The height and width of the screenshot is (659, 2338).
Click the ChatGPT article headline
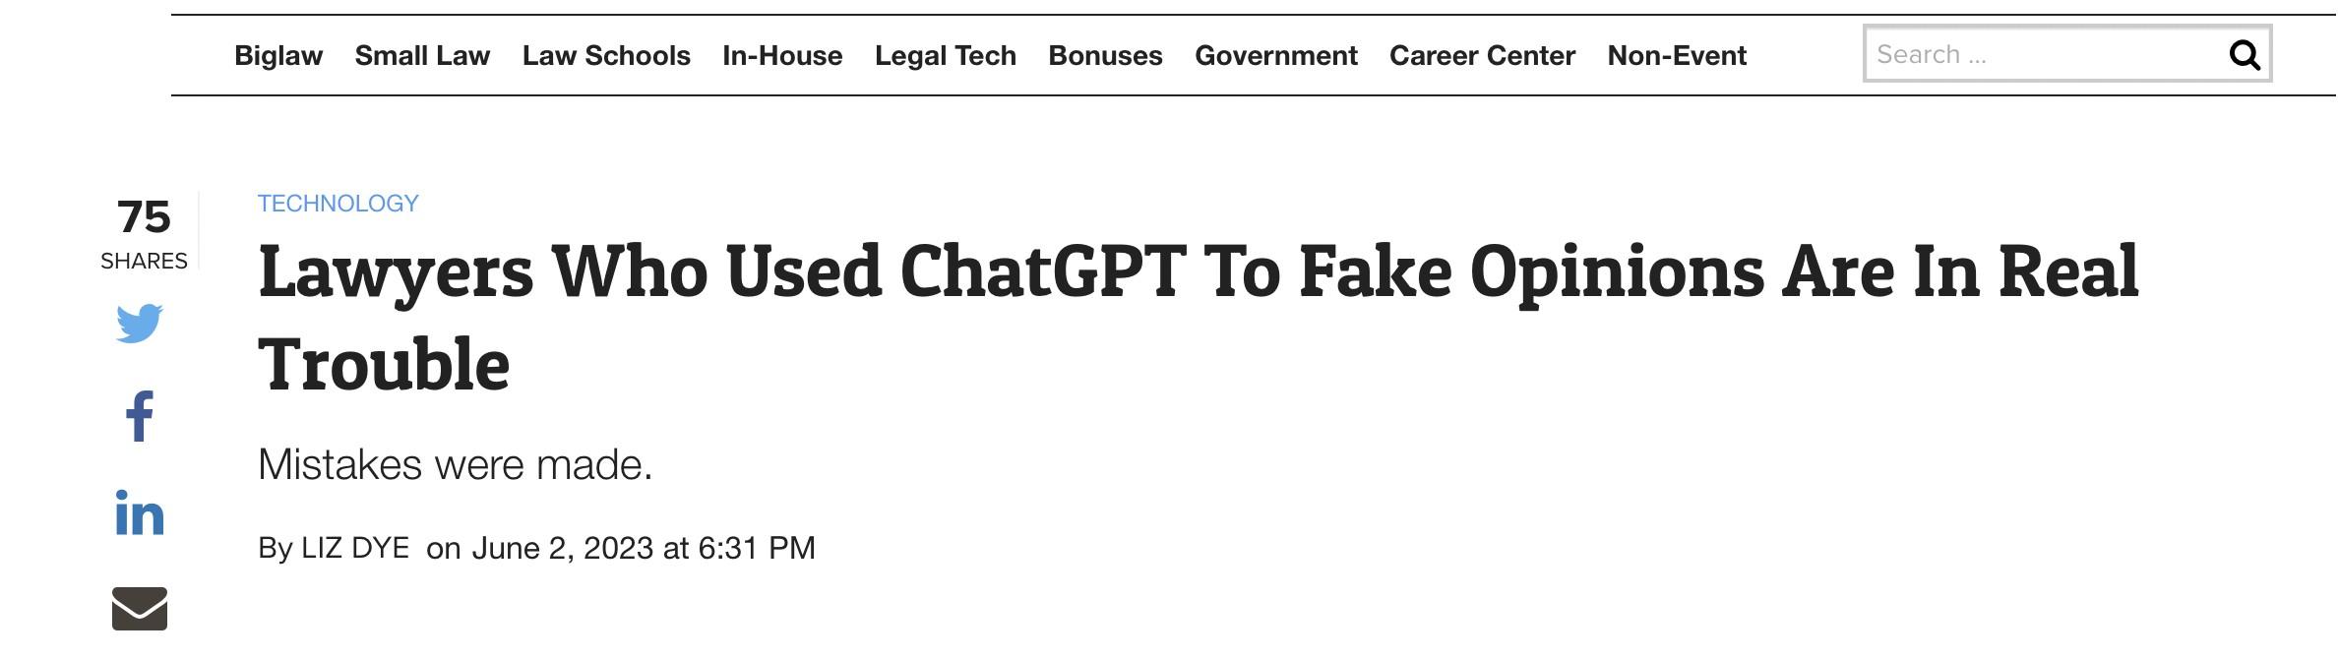click(x=1198, y=318)
